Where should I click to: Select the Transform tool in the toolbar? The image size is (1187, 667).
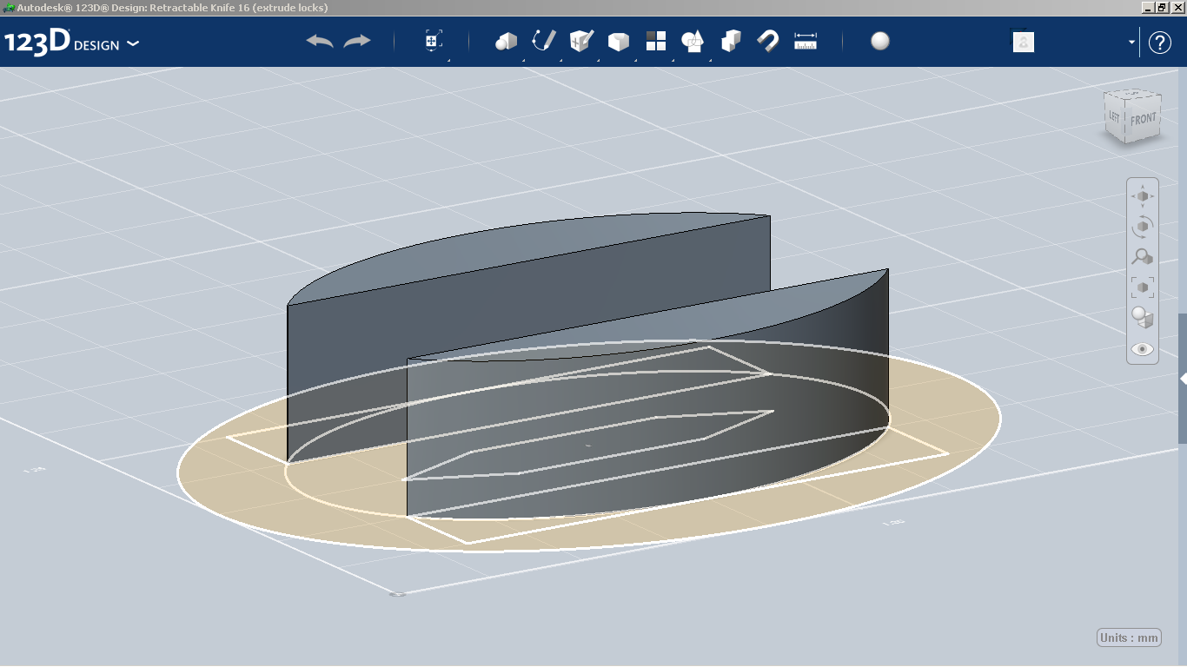[432, 41]
